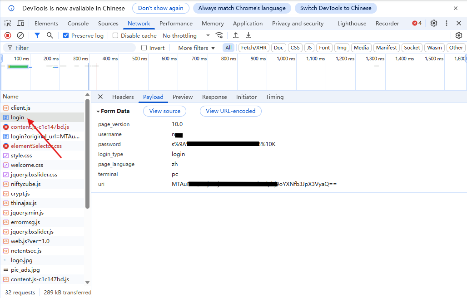Click the export HAR file icon
467x298 pixels.
[x=248, y=35]
